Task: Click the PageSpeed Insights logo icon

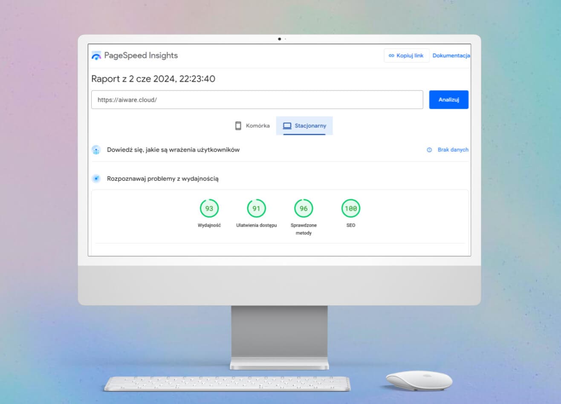Action: tap(96, 55)
